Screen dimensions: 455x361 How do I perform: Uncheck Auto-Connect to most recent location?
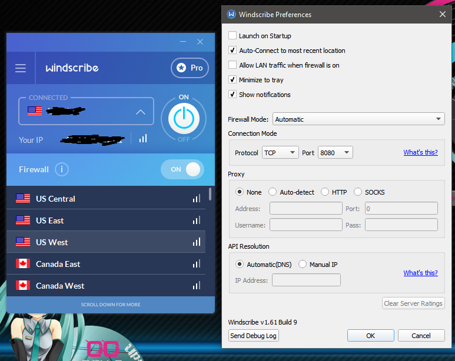tap(233, 50)
